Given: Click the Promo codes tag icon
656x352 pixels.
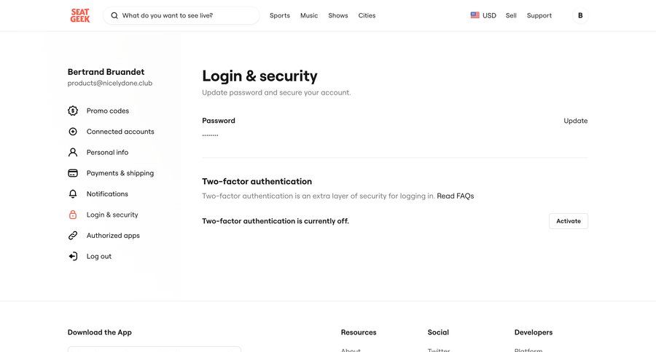Looking at the screenshot, I should point(73,111).
